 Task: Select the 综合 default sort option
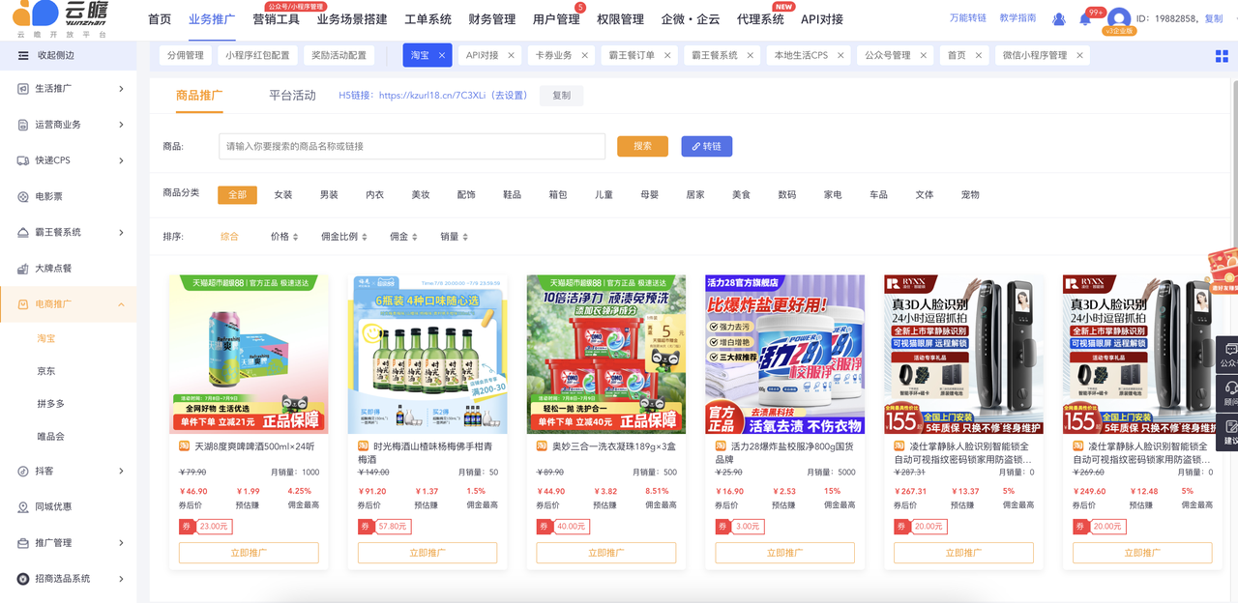coord(229,237)
